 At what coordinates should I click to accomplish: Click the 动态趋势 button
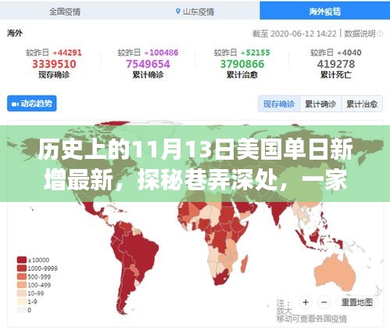tap(32, 103)
